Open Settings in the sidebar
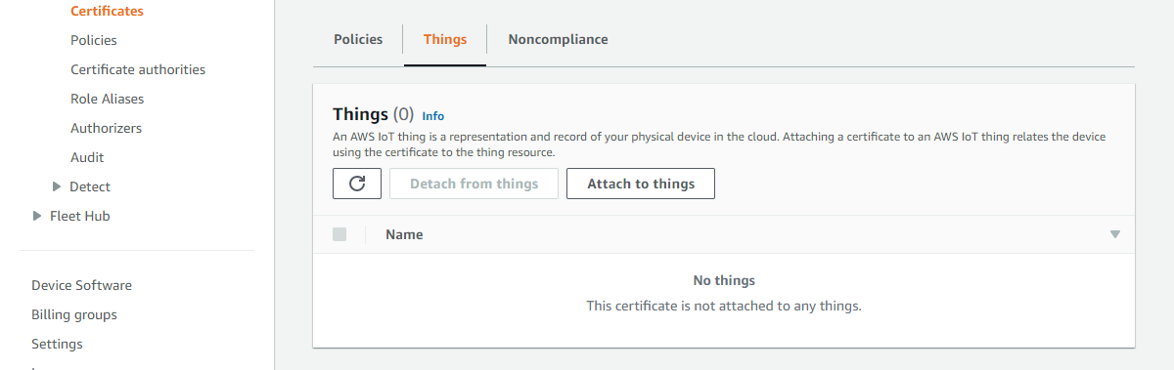The height and width of the screenshot is (370, 1174). point(57,344)
